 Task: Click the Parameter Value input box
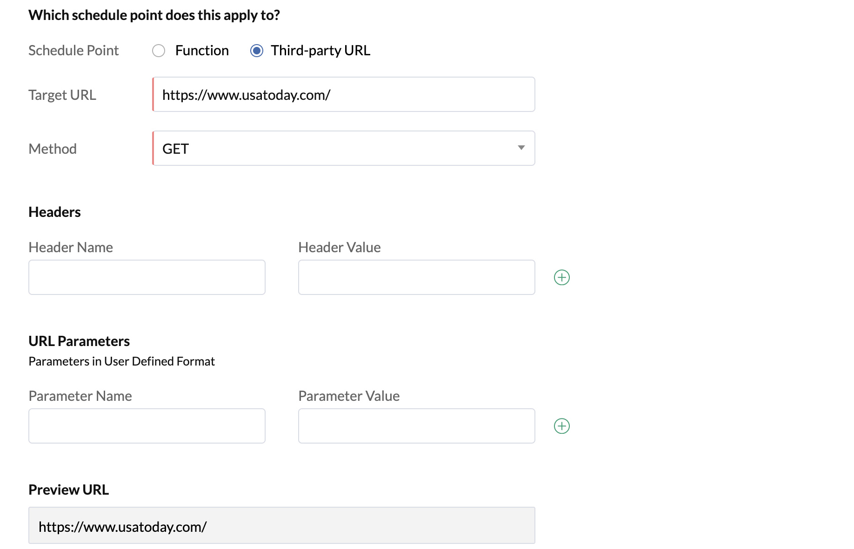tap(416, 426)
